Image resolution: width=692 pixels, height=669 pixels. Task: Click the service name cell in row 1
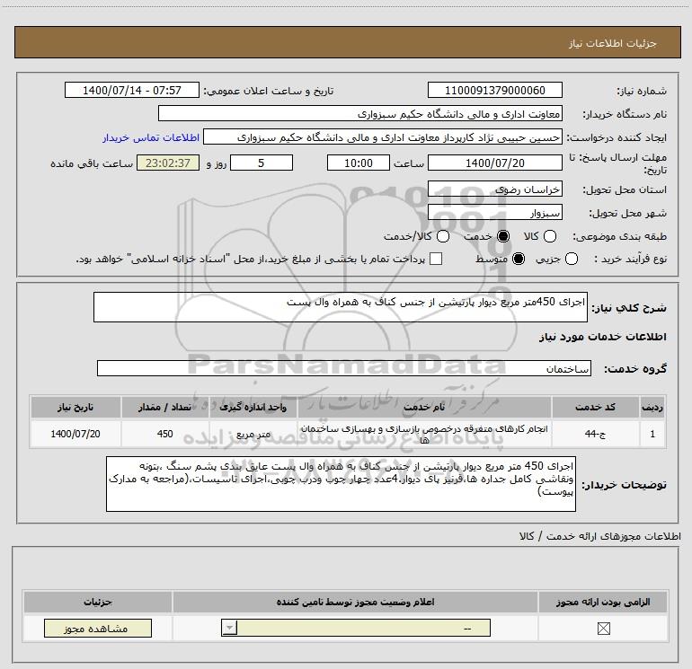tap(424, 434)
